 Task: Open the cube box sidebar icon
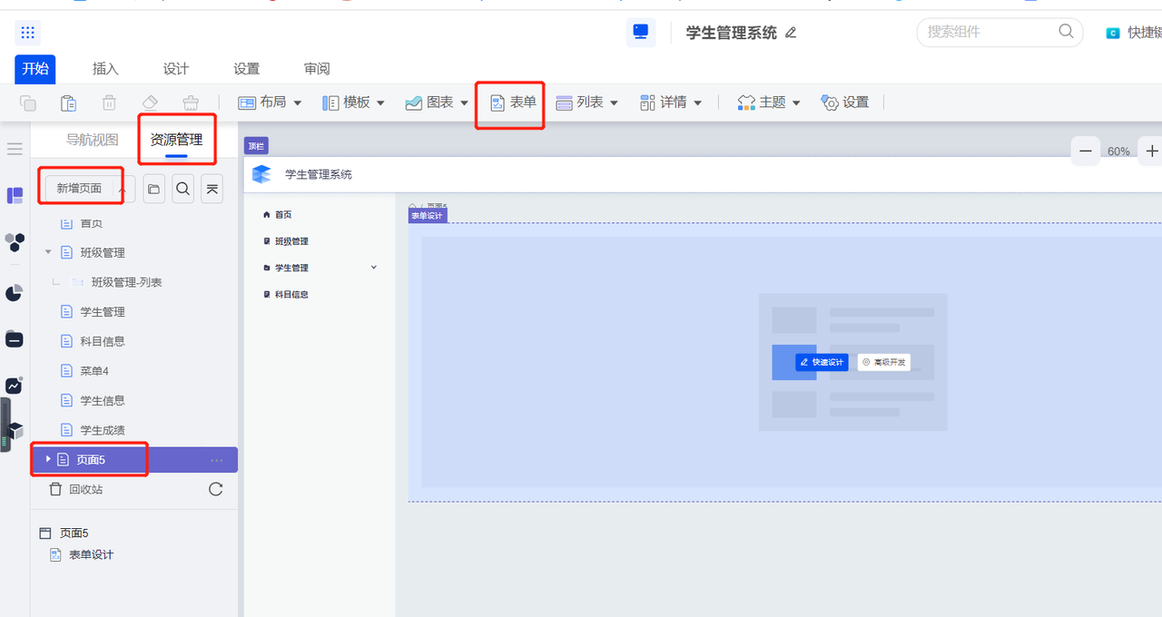[15, 431]
